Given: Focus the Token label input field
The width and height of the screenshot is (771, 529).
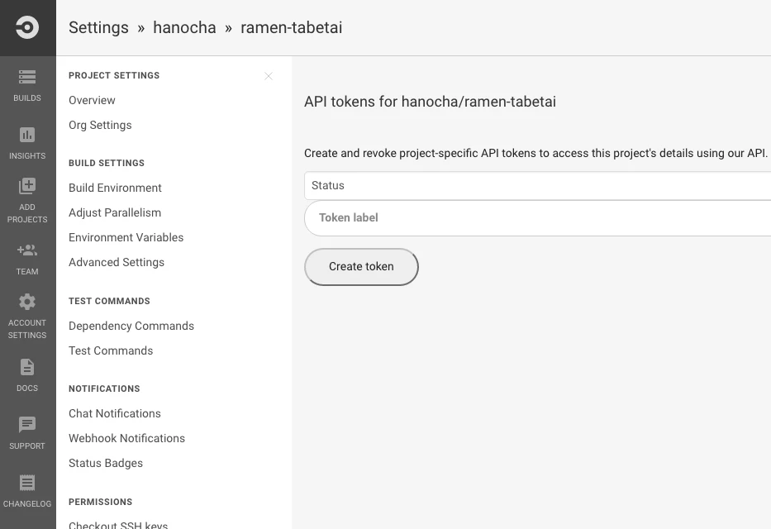Looking at the screenshot, I should click(537, 217).
